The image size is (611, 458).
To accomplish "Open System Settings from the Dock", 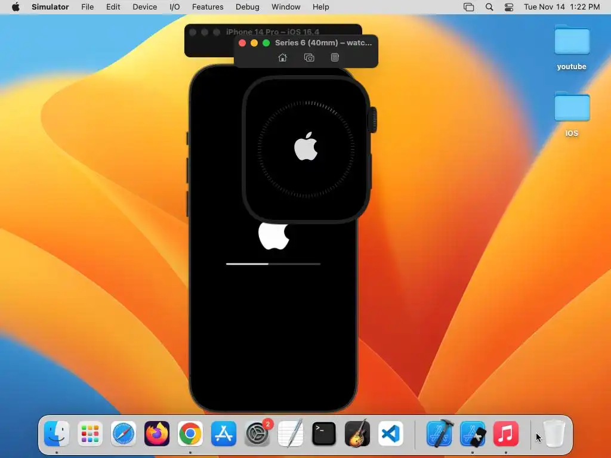I will (257, 434).
